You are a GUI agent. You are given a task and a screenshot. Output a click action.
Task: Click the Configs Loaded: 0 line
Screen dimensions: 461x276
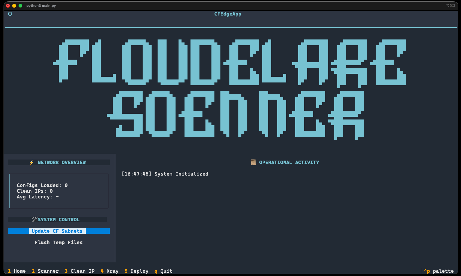[x=42, y=185]
